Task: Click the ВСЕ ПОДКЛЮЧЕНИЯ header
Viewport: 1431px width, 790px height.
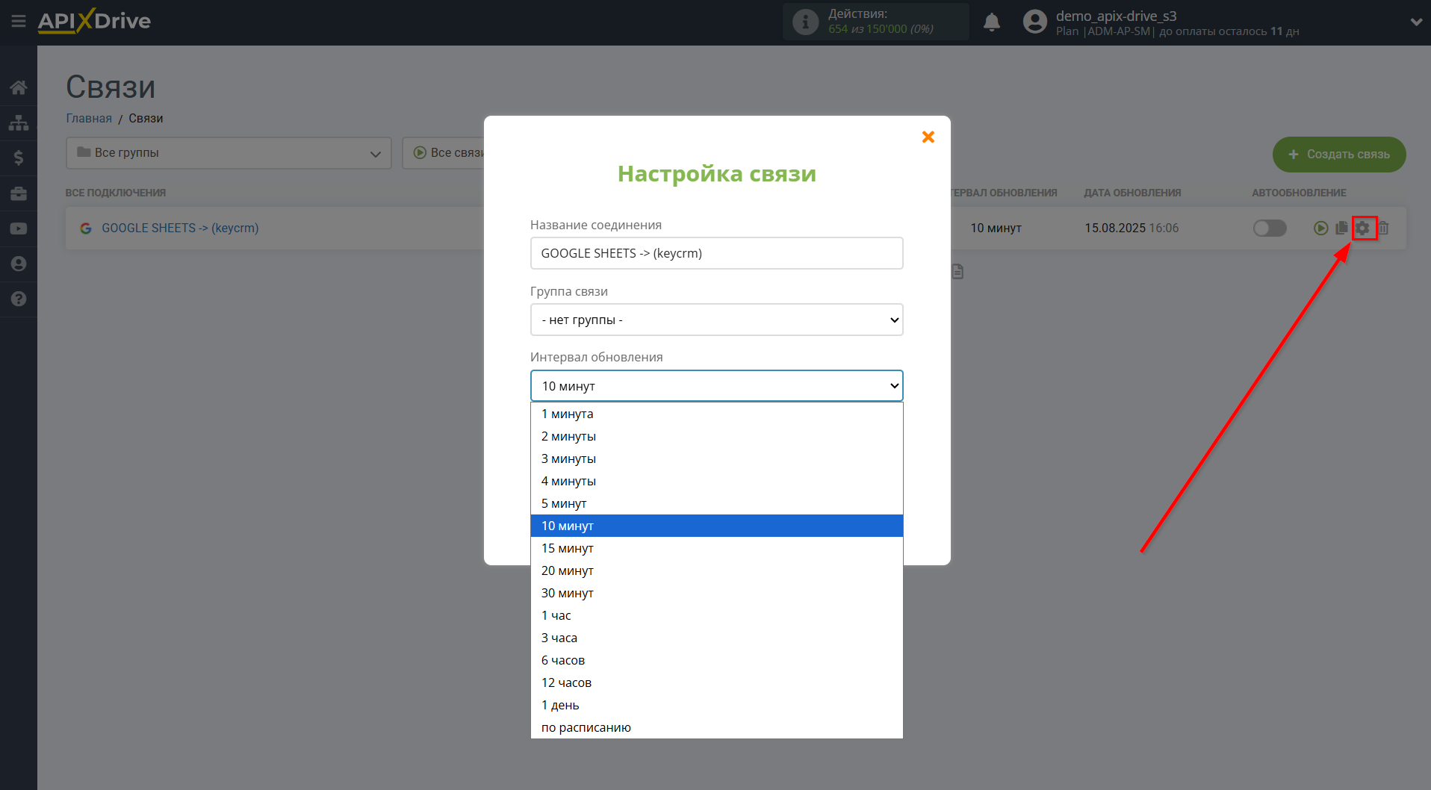Action: coord(116,193)
